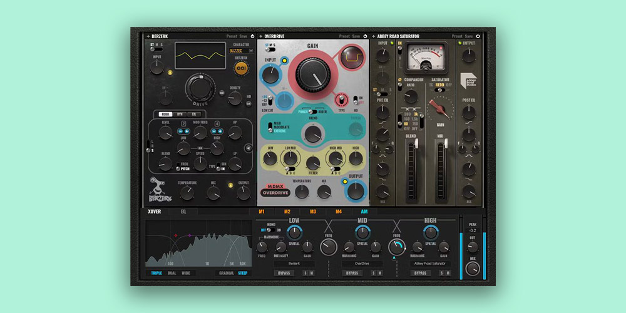This screenshot has width=626, height=313.
Task: Select the TRIPLE crossover mode
Action: coord(156,274)
